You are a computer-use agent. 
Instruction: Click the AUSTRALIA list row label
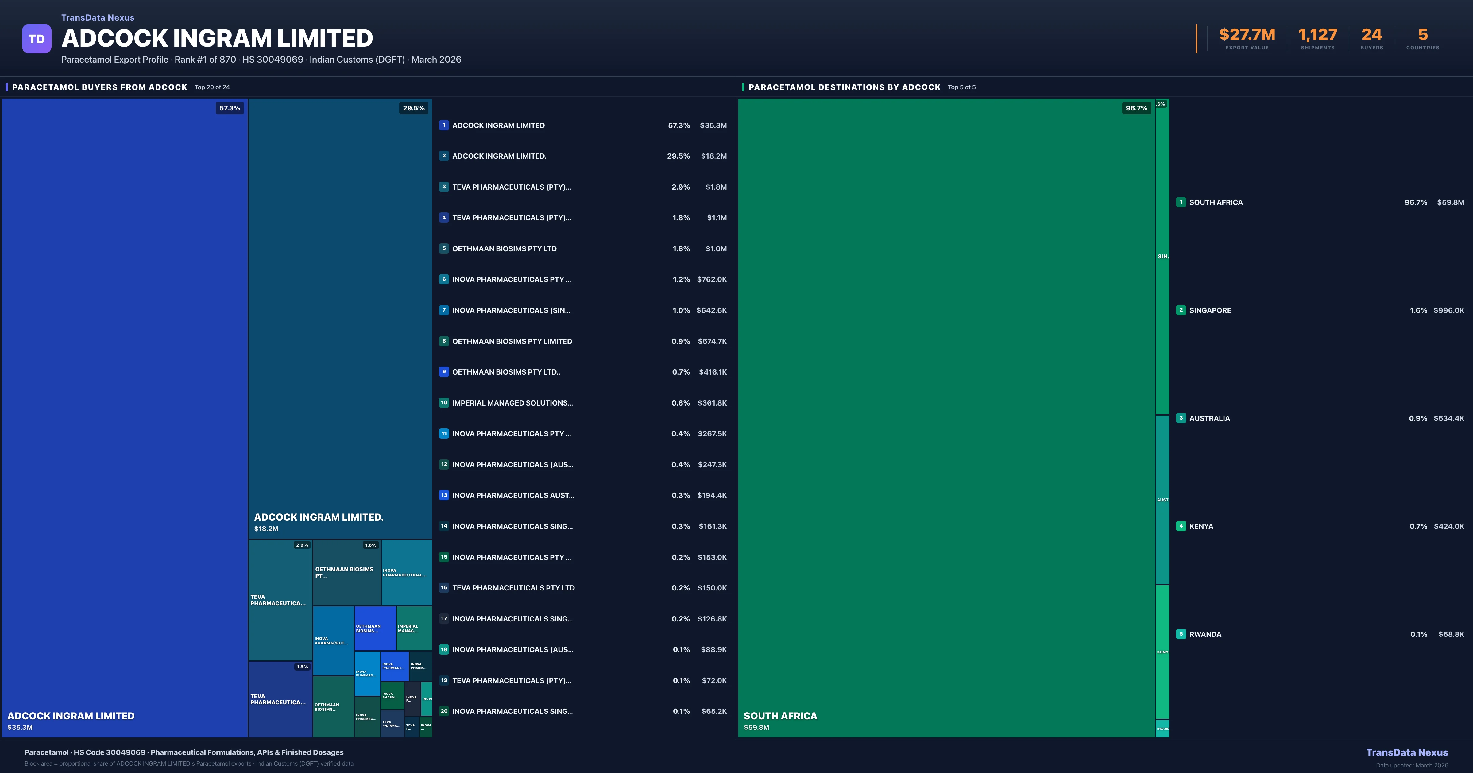click(1209, 418)
